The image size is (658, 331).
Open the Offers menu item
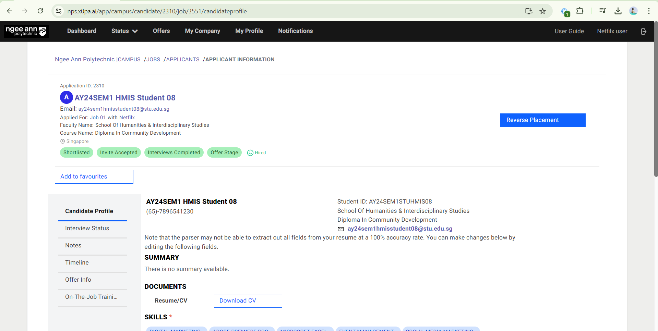tap(161, 31)
